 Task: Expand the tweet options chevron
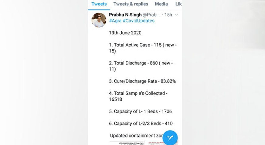point(177,15)
